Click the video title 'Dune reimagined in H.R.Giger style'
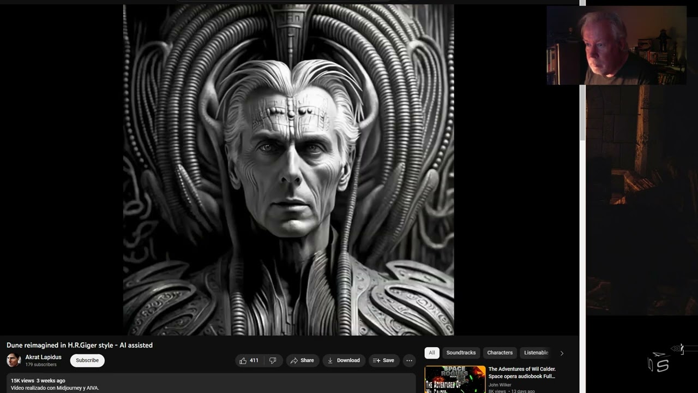The width and height of the screenshot is (698, 393). pyautogui.click(x=80, y=345)
